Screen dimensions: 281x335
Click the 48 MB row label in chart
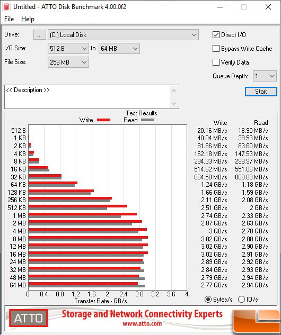point(18,277)
